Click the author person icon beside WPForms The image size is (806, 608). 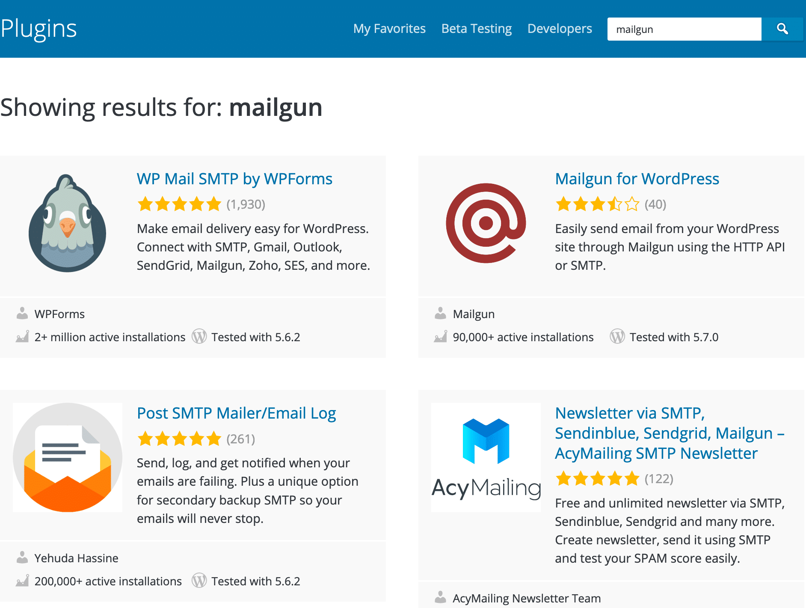click(x=22, y=313)
